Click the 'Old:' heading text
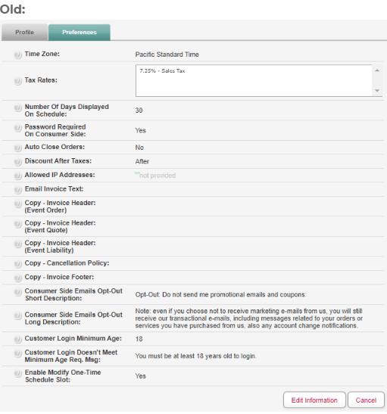 pos(12,9)
